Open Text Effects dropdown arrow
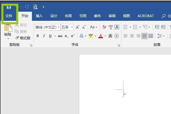Image resolution: width=171 pixels, height=114 pixels. (x=85, y=36)
